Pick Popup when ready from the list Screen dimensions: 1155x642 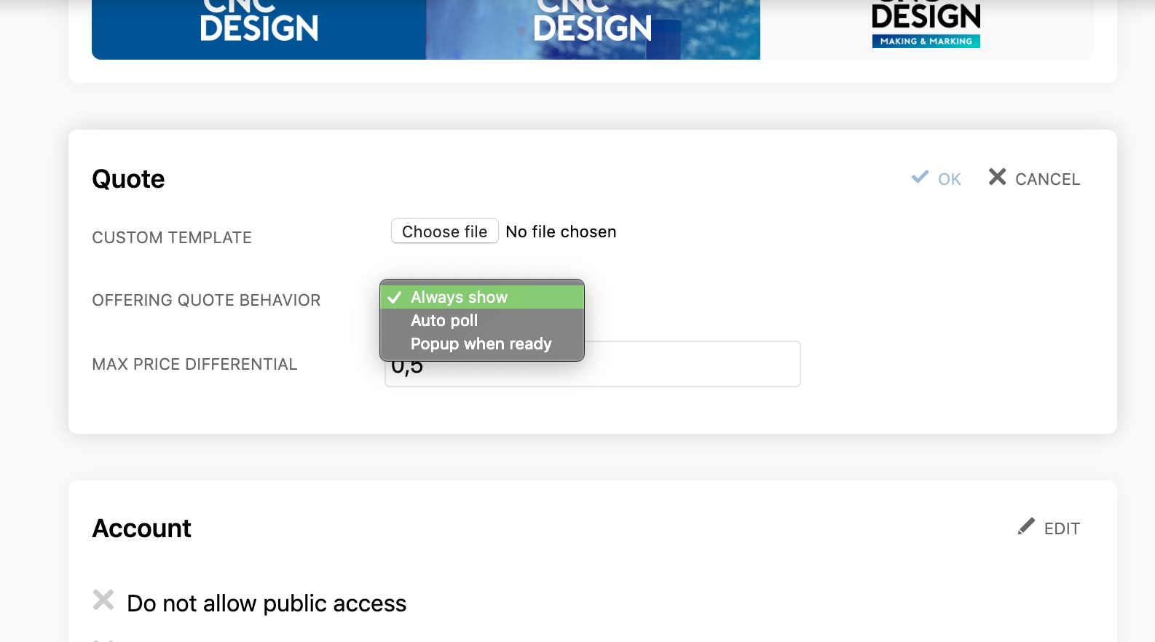482,344
